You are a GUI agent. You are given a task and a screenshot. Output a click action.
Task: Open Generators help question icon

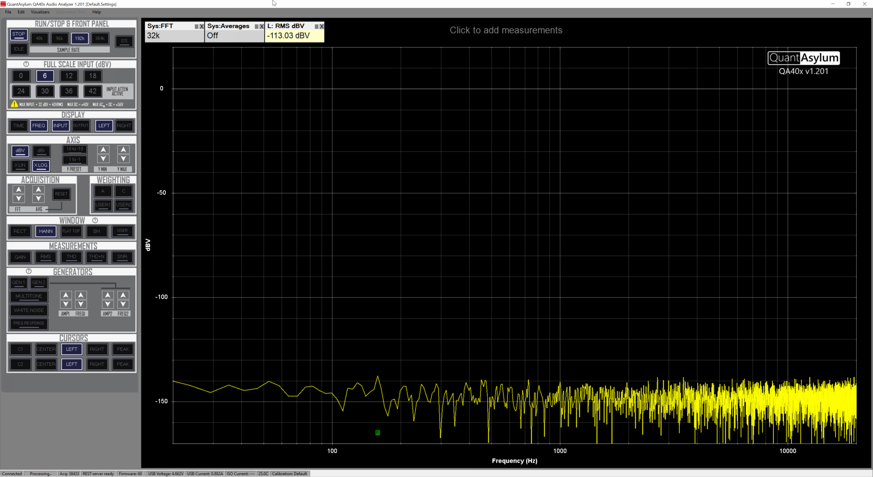click(x=29, y=271)
